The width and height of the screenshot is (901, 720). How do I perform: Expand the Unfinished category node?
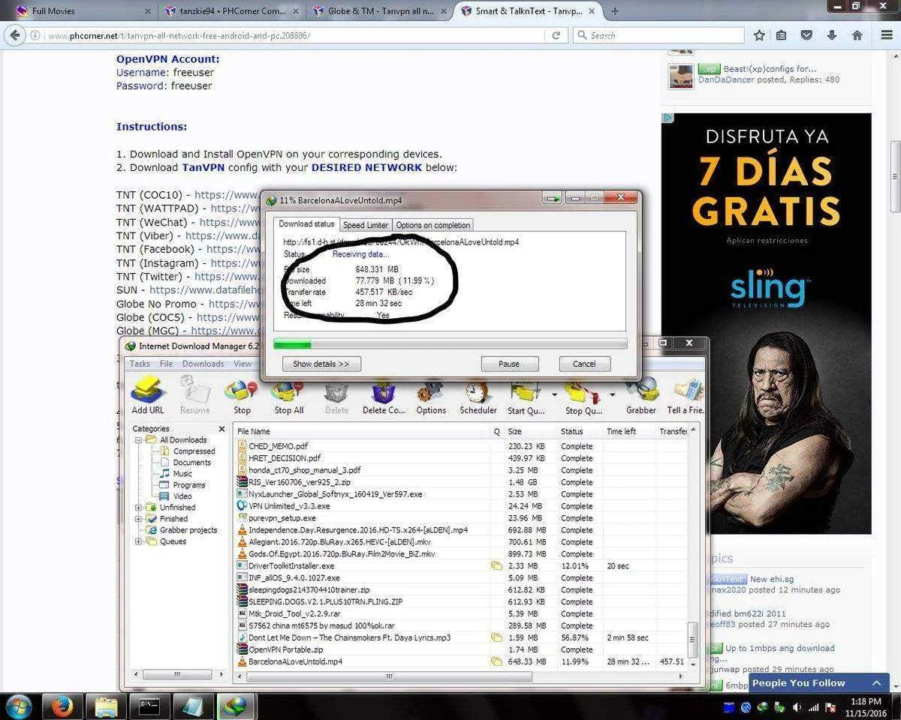(x=139, y=508)
